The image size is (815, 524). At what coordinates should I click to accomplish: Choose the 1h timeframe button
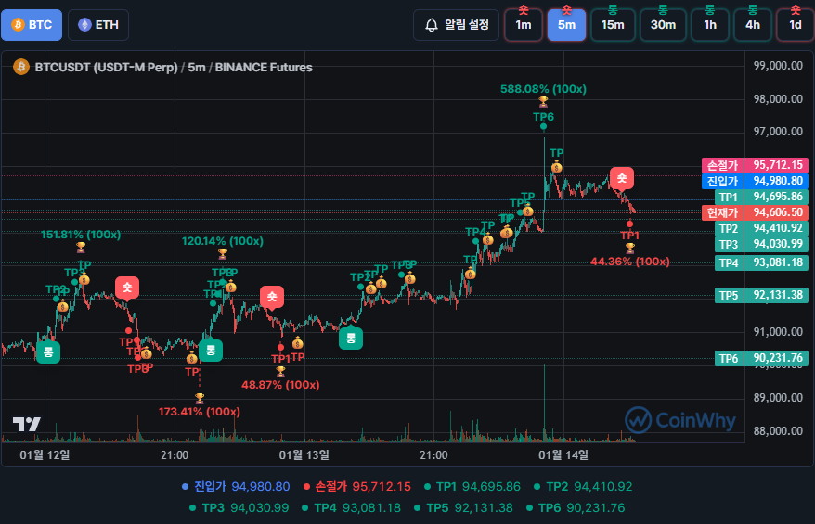(709, 24)
